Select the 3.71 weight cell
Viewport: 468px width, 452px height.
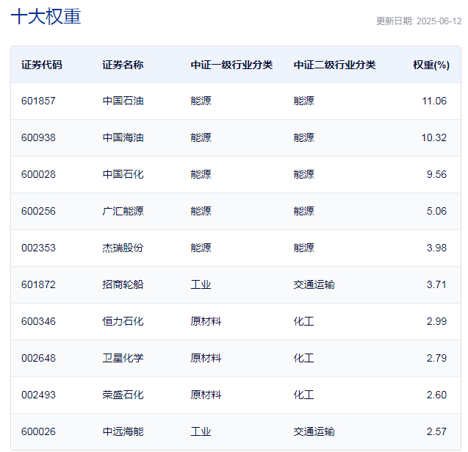[436, 284]
